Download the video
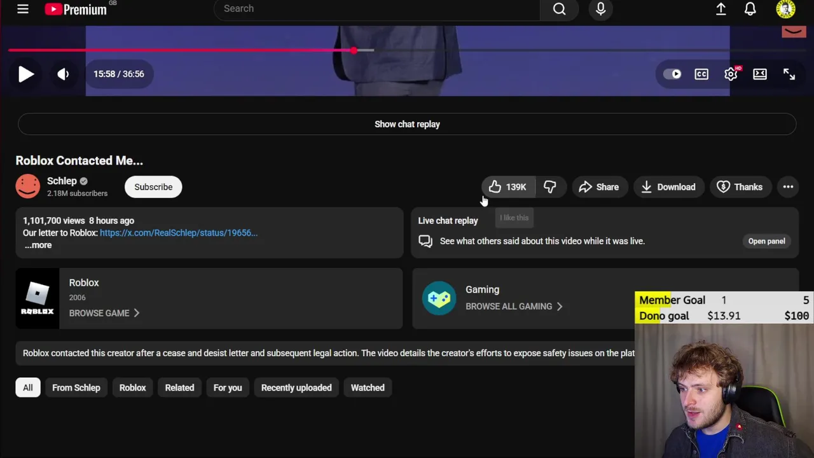 tap(668, 187)
